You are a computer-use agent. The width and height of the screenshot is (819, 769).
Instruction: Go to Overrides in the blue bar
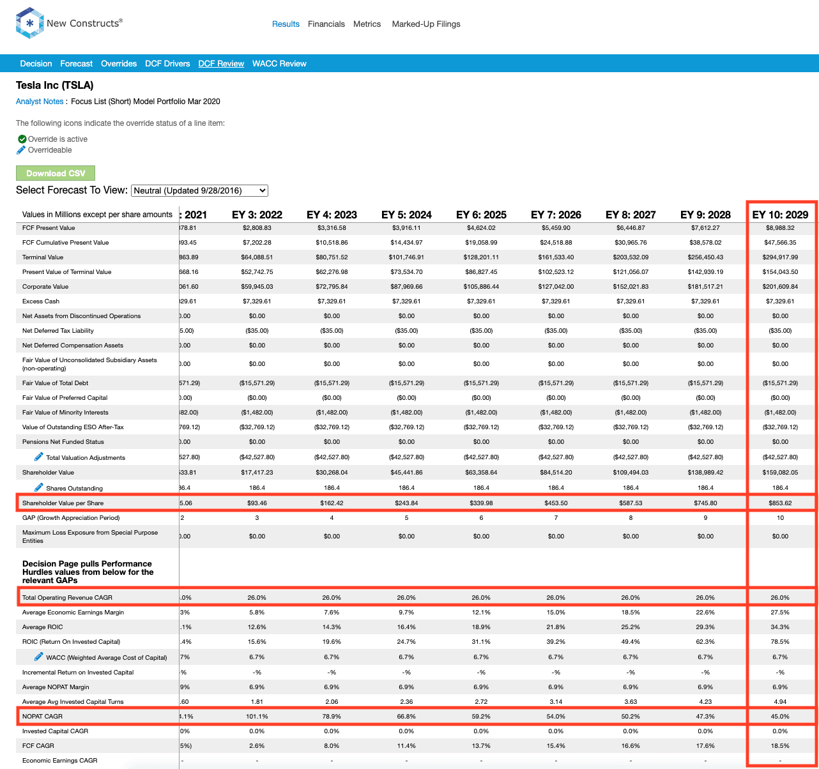coord(119,64)
